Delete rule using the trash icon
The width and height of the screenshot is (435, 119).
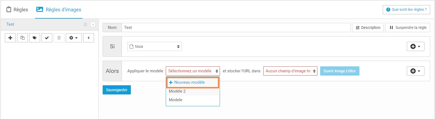(59, 38)
